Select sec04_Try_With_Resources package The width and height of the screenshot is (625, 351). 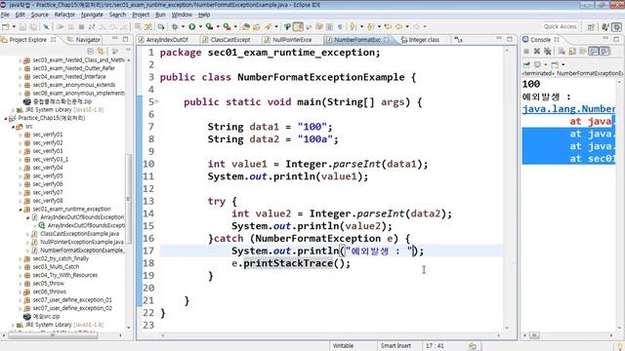(65, 275)
